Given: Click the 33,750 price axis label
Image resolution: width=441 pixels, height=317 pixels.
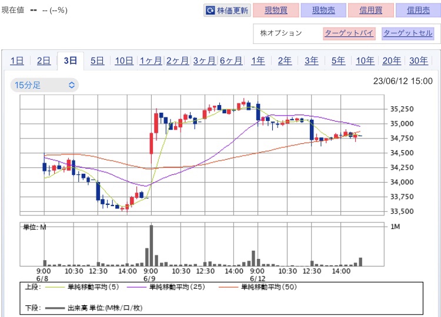Looking at the screenshot, I should 402,197.
